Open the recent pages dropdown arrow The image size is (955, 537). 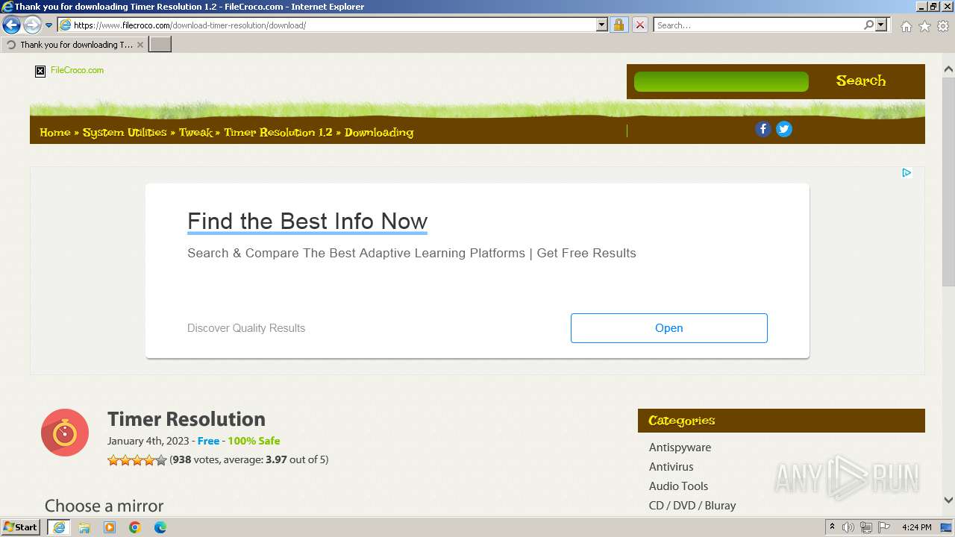click(x=49, y=25)
